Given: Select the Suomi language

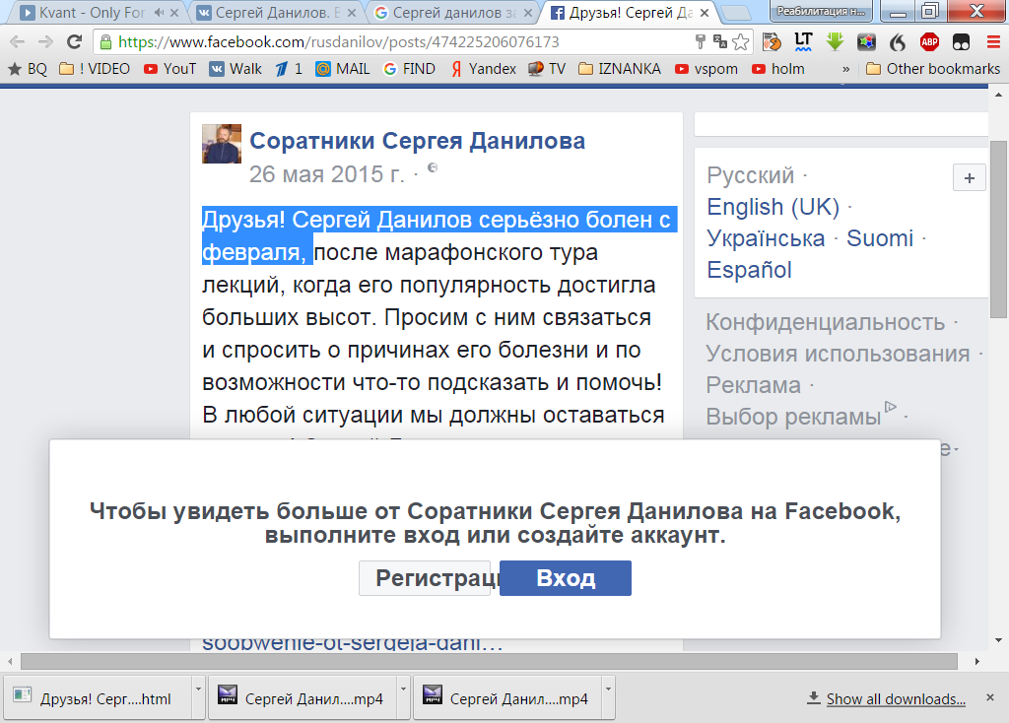Looking at the screenshot, I should (x=880, y=238).
